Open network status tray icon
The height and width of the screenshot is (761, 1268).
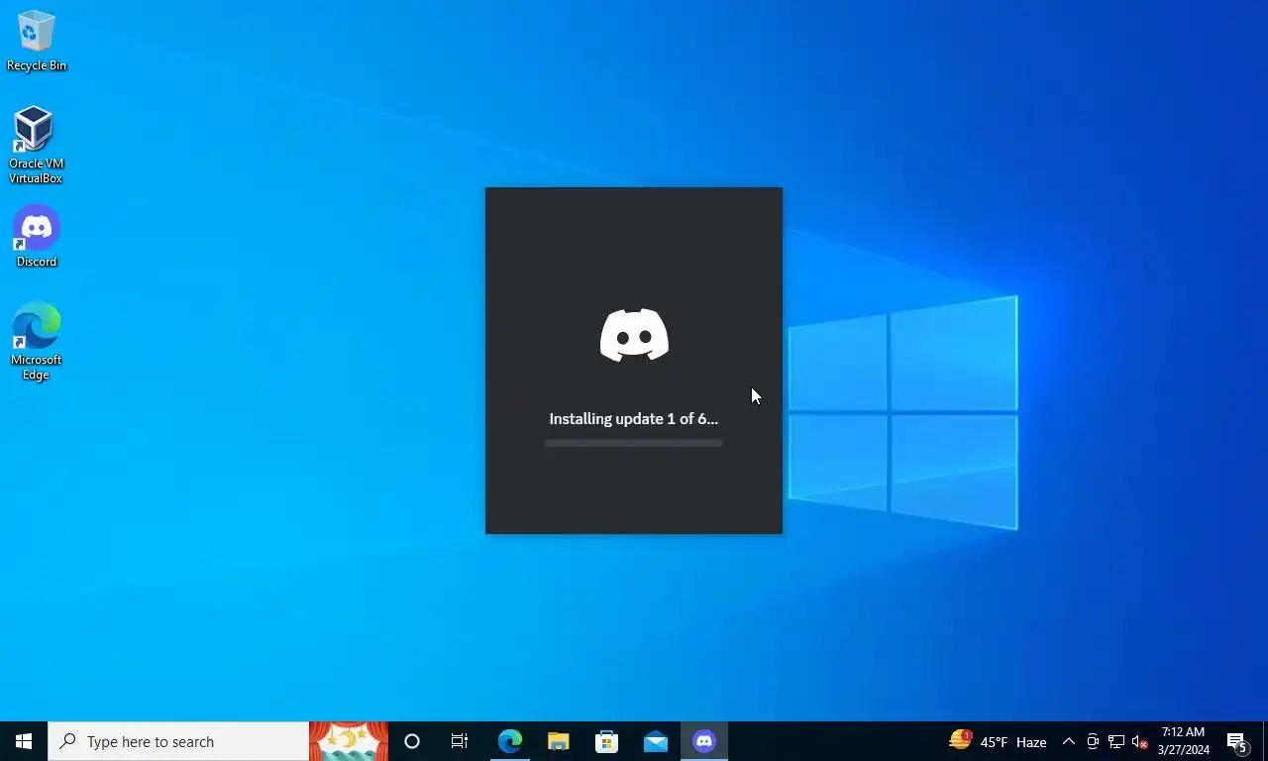[1116, 741]
